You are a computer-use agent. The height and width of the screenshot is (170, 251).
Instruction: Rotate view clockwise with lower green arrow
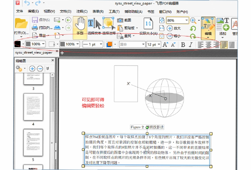coord(193,36)
